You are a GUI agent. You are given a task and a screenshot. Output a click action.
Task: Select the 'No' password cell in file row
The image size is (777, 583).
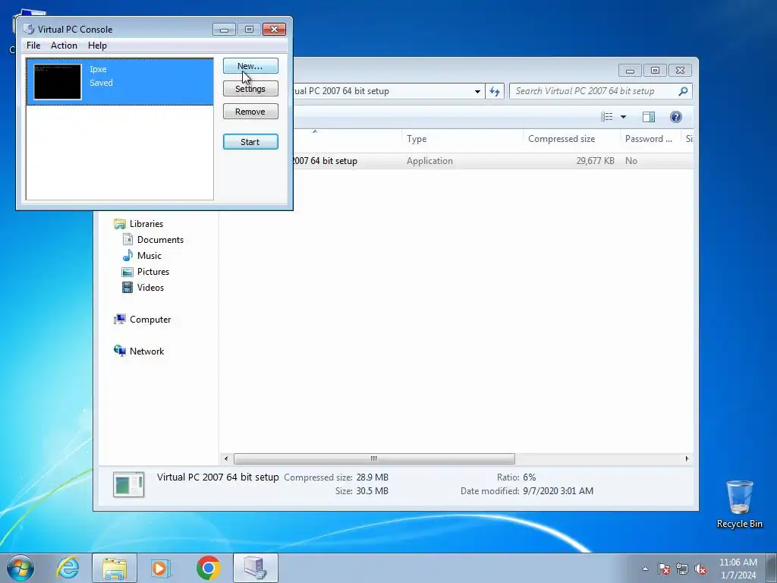(x=631, y=161)
